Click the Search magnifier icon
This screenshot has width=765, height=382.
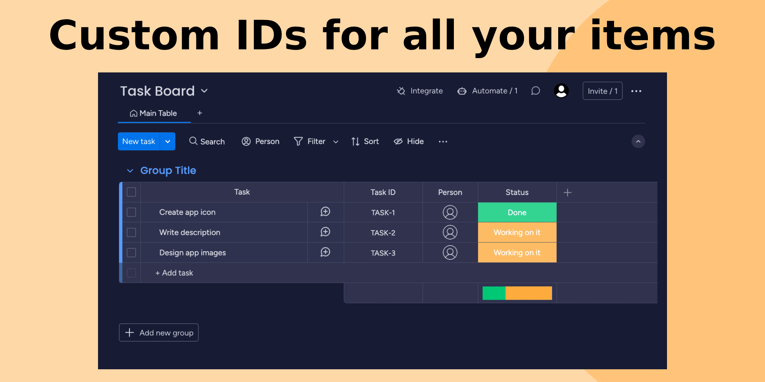click(193, 141)
